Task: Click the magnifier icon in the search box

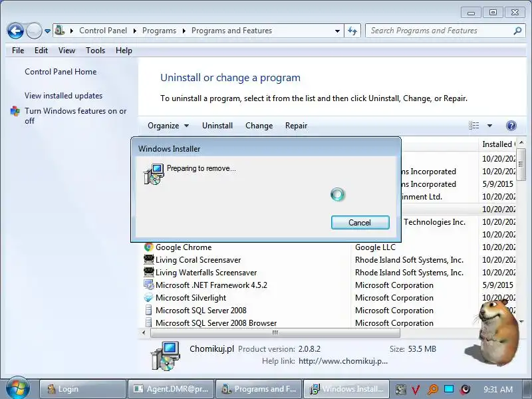Action: [x=517, y=31]
